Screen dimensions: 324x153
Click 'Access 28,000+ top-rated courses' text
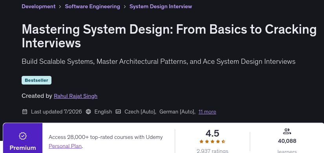click(x=106, y=137)
